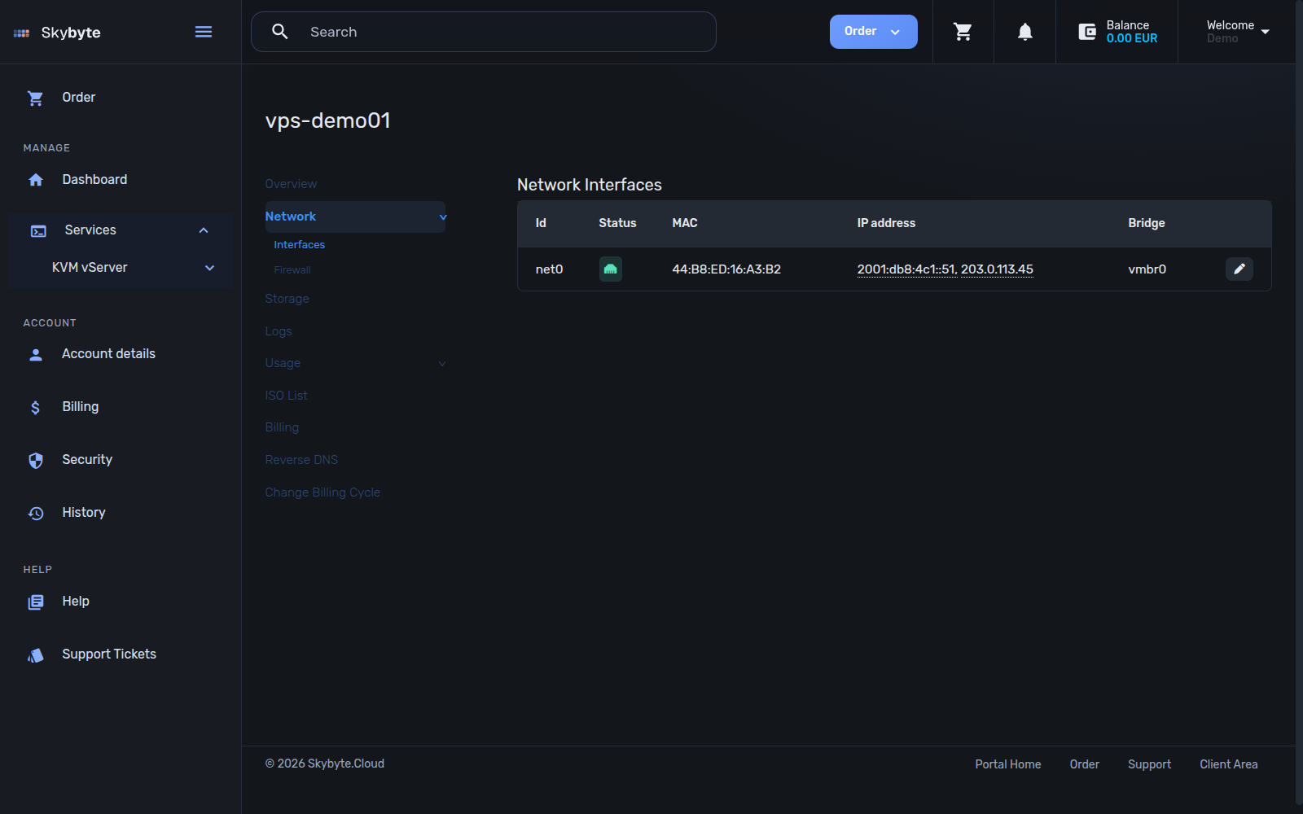The height and width of the screenshot is (814, 1303).
Task: Click the search magnifier icon
Action: tap(280, 32)
